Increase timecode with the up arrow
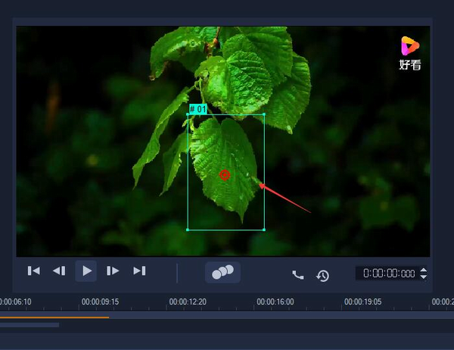This screenshot has width=454, height=350. (x=423, y=270)
